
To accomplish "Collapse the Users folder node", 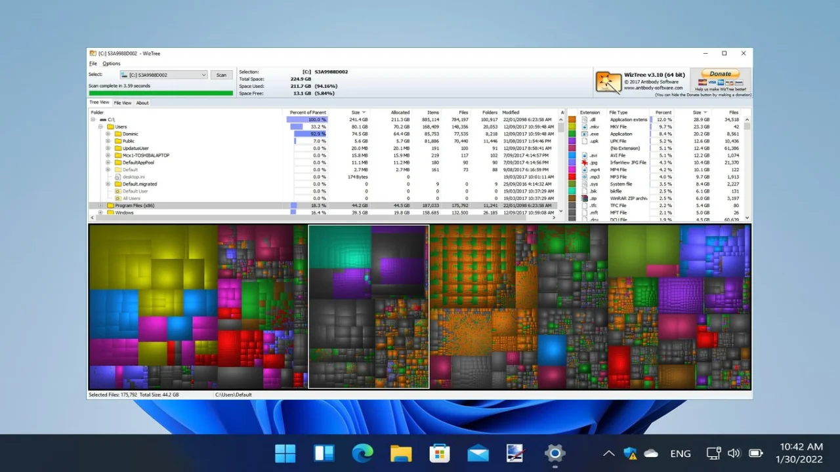I will pos(101,127).
